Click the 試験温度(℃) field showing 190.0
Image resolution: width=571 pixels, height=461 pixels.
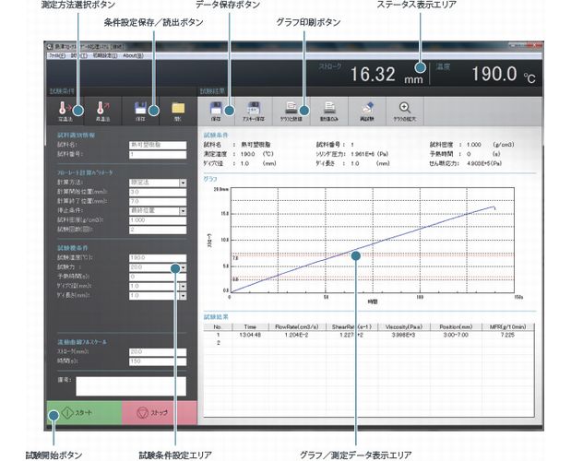pos(158,258)
